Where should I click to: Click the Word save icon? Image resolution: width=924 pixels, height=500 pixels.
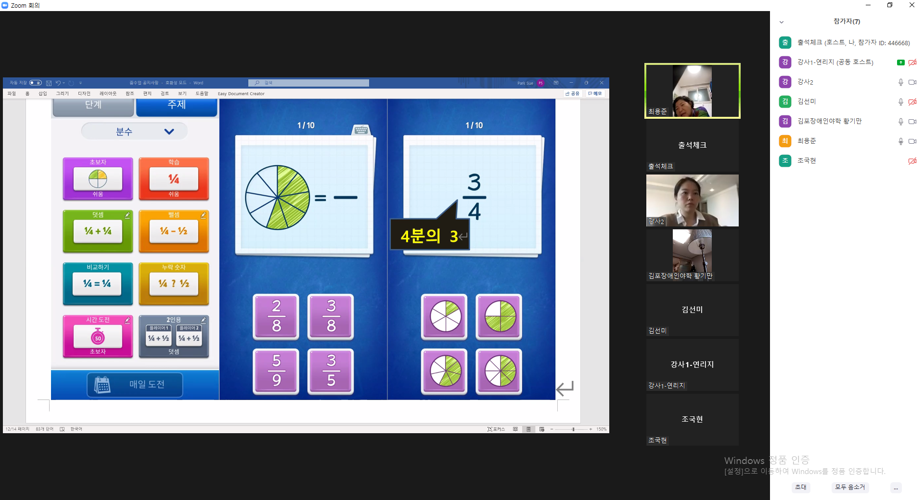49,83
